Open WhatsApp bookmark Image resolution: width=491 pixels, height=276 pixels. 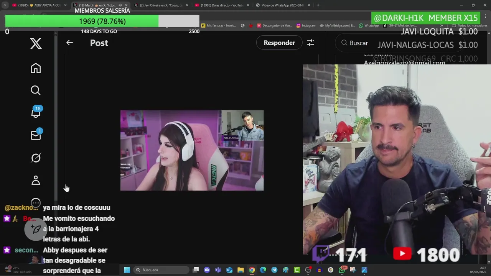(369, 26)
